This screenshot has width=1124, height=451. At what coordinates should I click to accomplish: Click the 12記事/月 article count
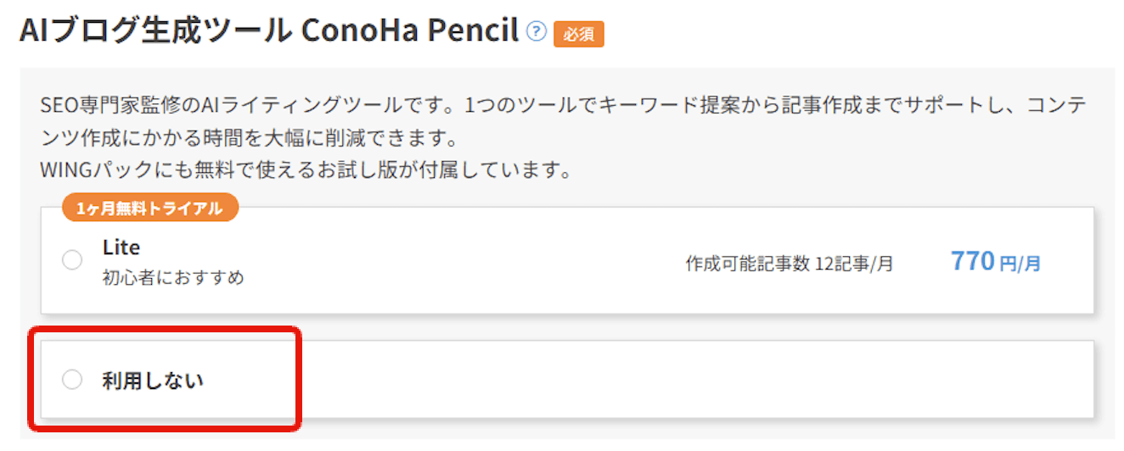tap(853, 264)
